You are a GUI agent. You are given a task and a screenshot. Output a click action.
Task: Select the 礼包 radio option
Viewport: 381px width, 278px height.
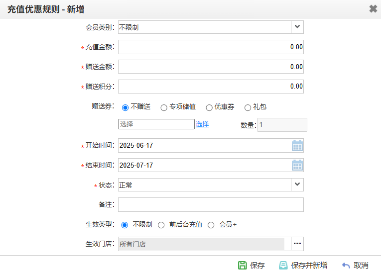(248, 107)
